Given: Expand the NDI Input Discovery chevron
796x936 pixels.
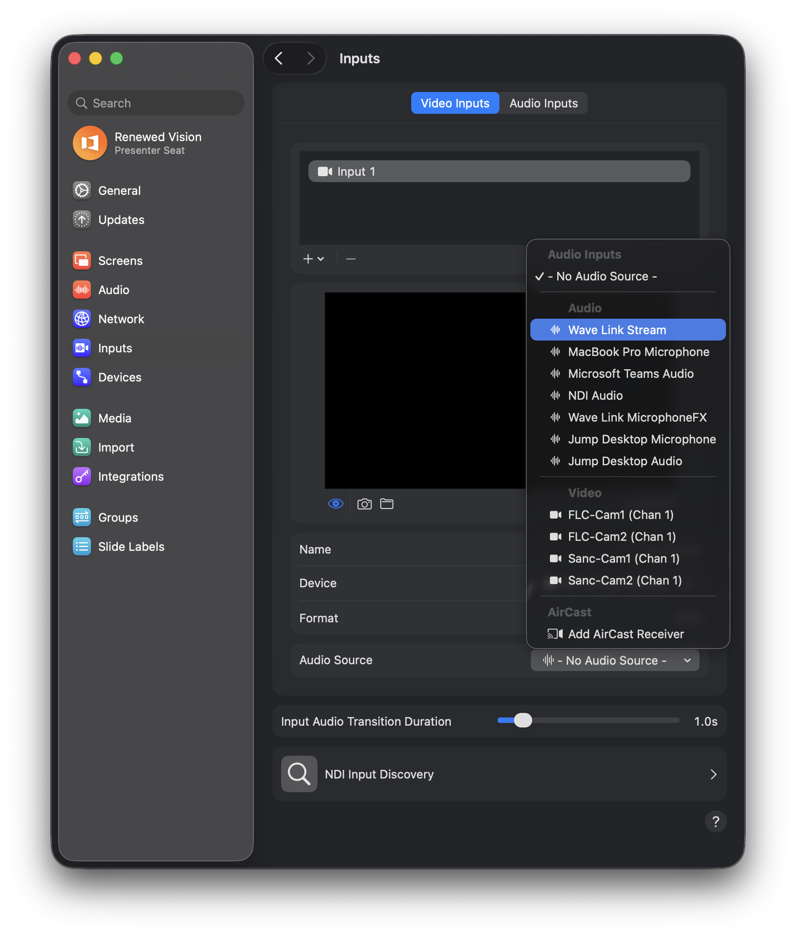Looking at the screenshot, I should tap(713, 774).
